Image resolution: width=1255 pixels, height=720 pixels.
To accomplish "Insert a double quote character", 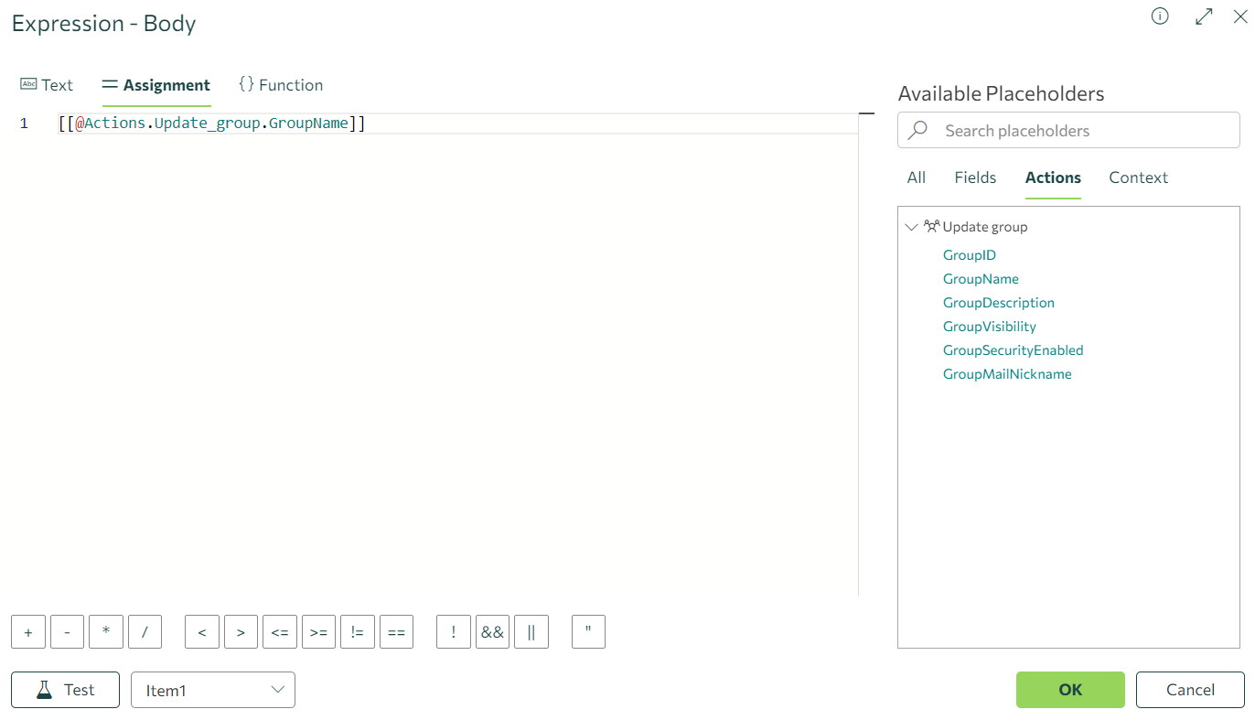I will tap(588, 631).
